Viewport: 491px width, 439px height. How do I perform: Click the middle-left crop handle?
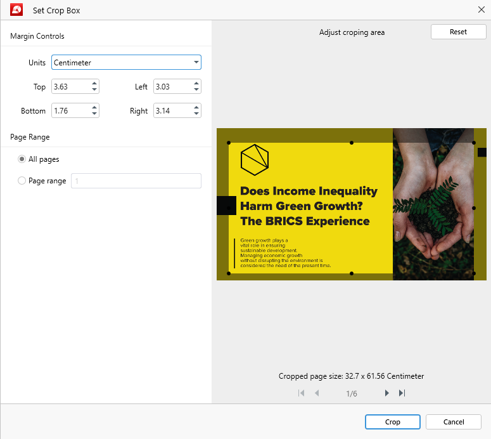tap(229, 208)
